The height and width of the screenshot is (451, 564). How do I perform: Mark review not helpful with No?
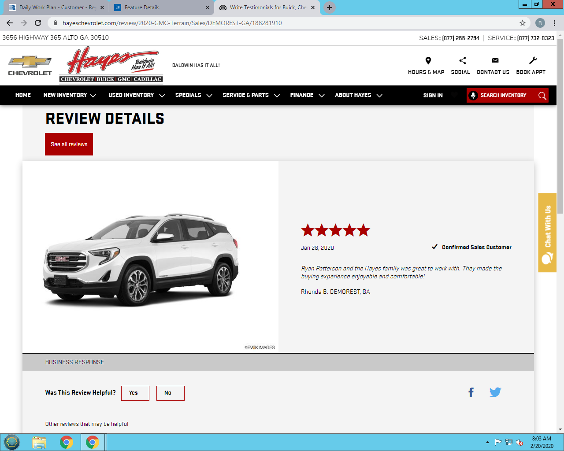click(x=170, y=393)
